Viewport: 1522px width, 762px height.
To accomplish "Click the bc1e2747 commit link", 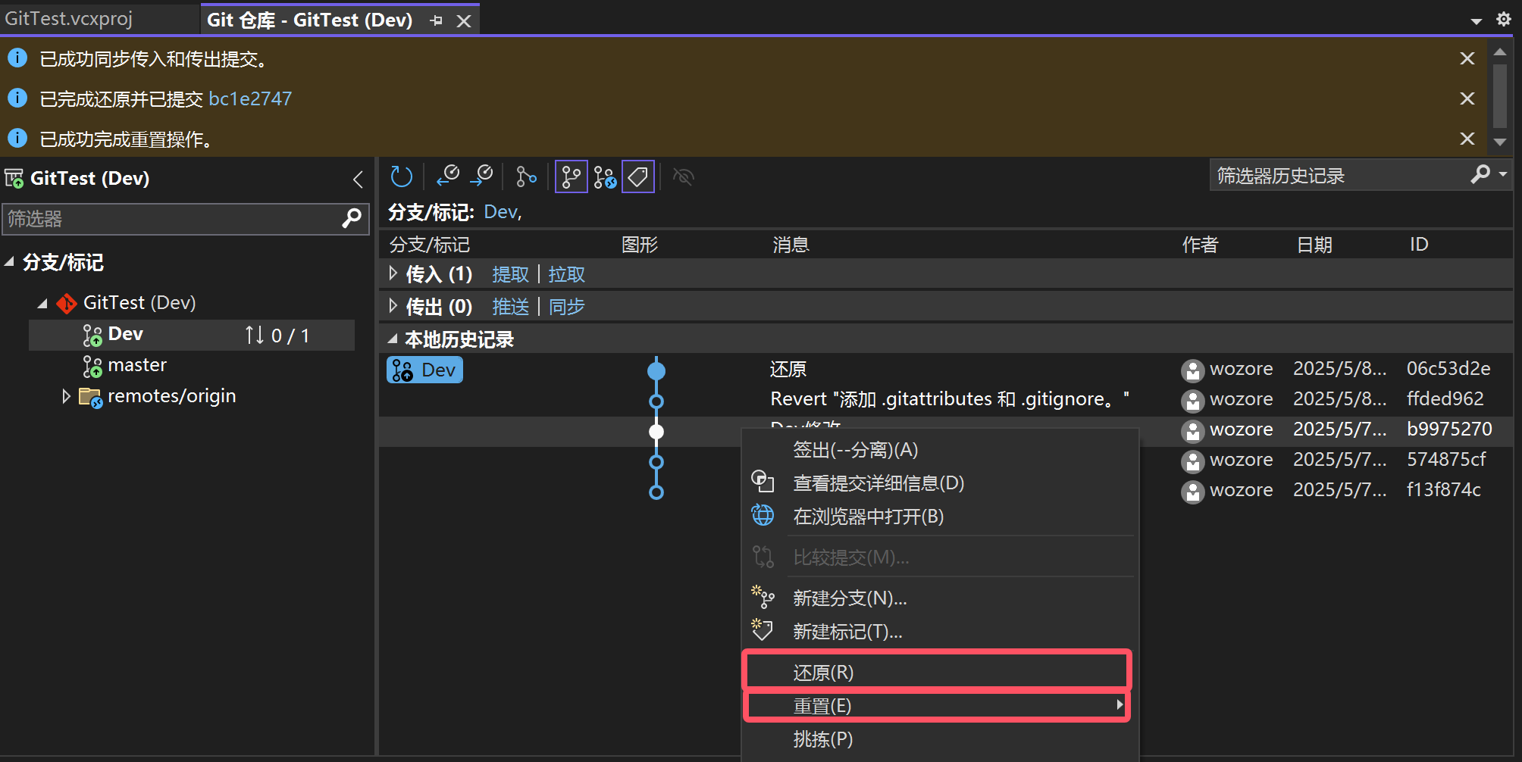I will tap(250, 99).
